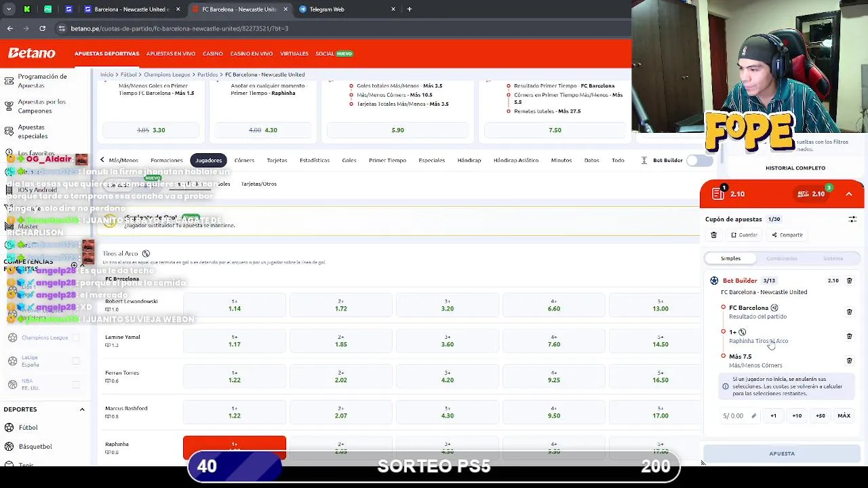This screenshot has width=868, height=488.
Task: Clear all bets with trash icon
Action: (713, 235)
